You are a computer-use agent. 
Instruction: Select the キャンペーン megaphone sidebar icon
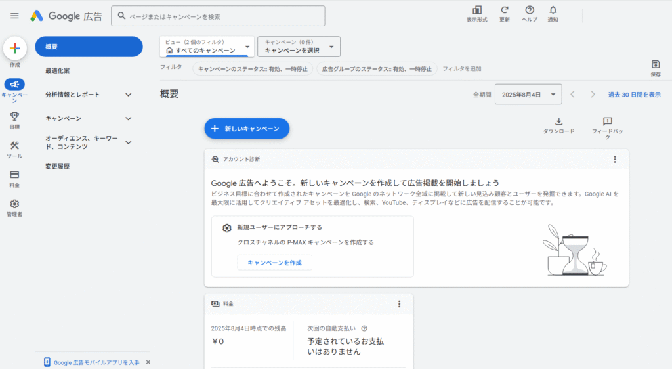14,84
